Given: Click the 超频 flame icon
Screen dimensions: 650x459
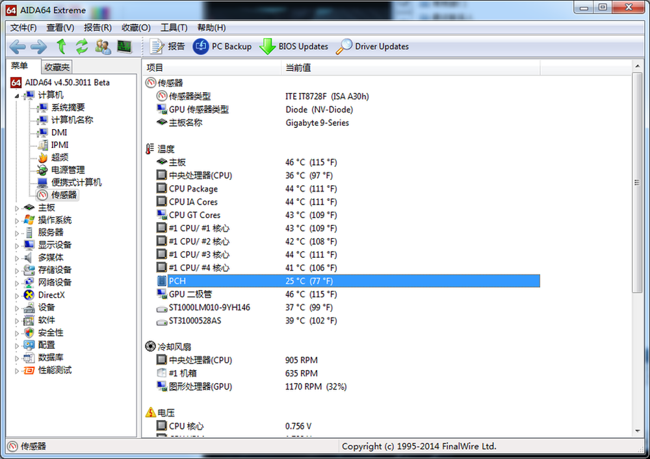Looking at the screenshot, I should click(x=43, y=157).
